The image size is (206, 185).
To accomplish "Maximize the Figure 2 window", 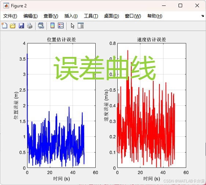I will (x=180, y=5).
